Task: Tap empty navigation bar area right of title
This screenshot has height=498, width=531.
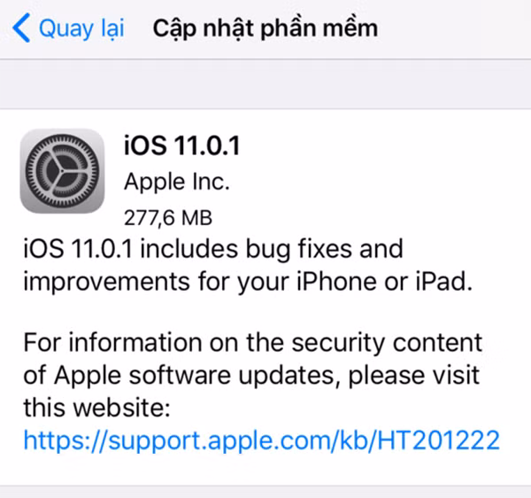Action: (x=454, y=29)
